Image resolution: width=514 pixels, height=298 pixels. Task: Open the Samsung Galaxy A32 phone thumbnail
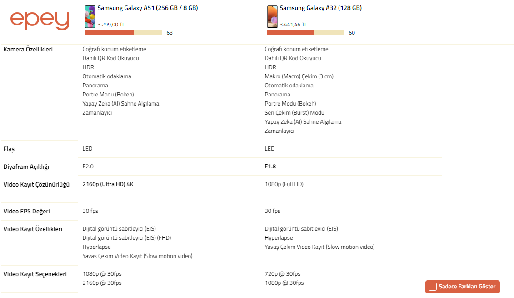tap(272, 17)
